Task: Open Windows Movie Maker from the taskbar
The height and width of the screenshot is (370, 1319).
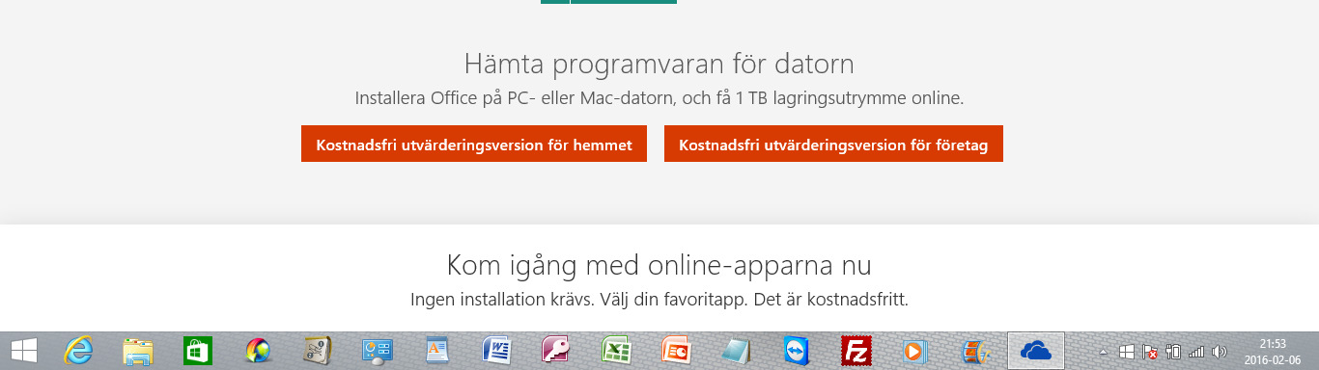Action: tap(976, 351)
